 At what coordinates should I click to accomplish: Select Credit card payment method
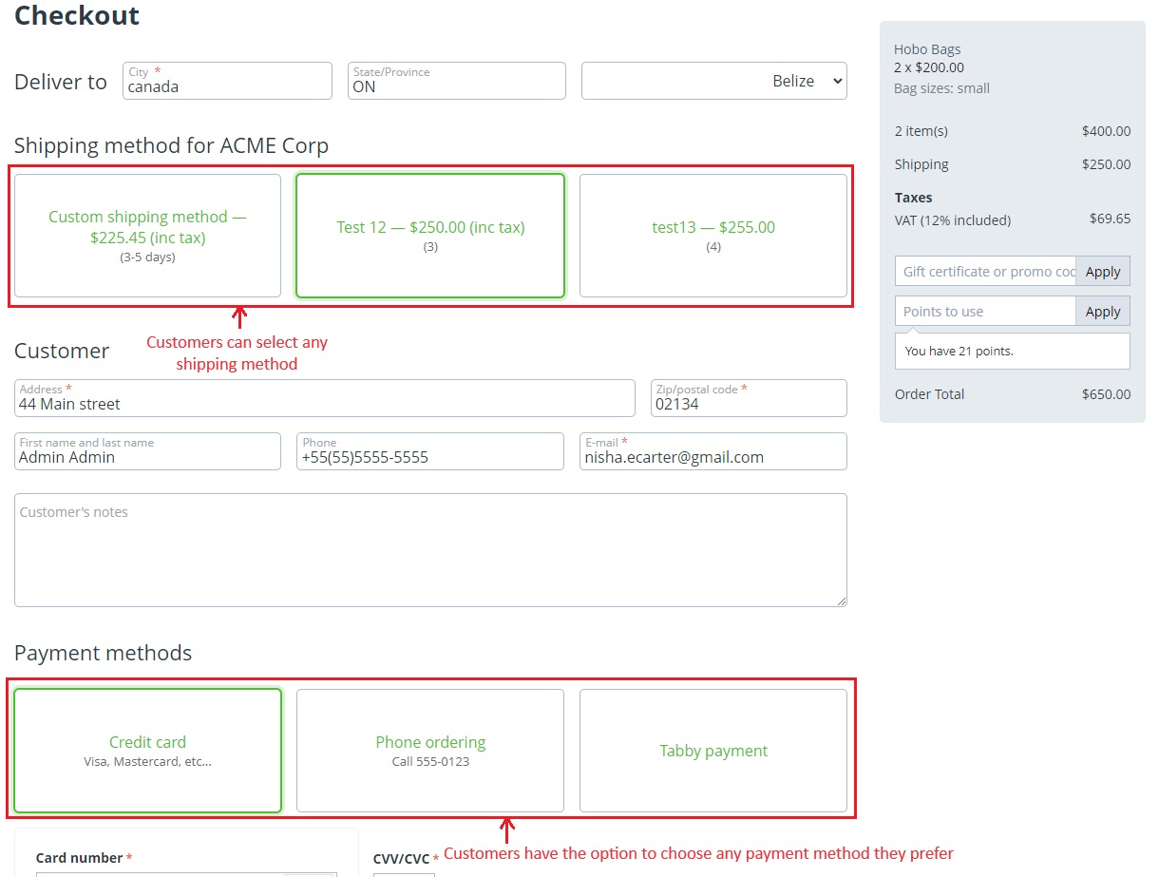pos(147,751)
